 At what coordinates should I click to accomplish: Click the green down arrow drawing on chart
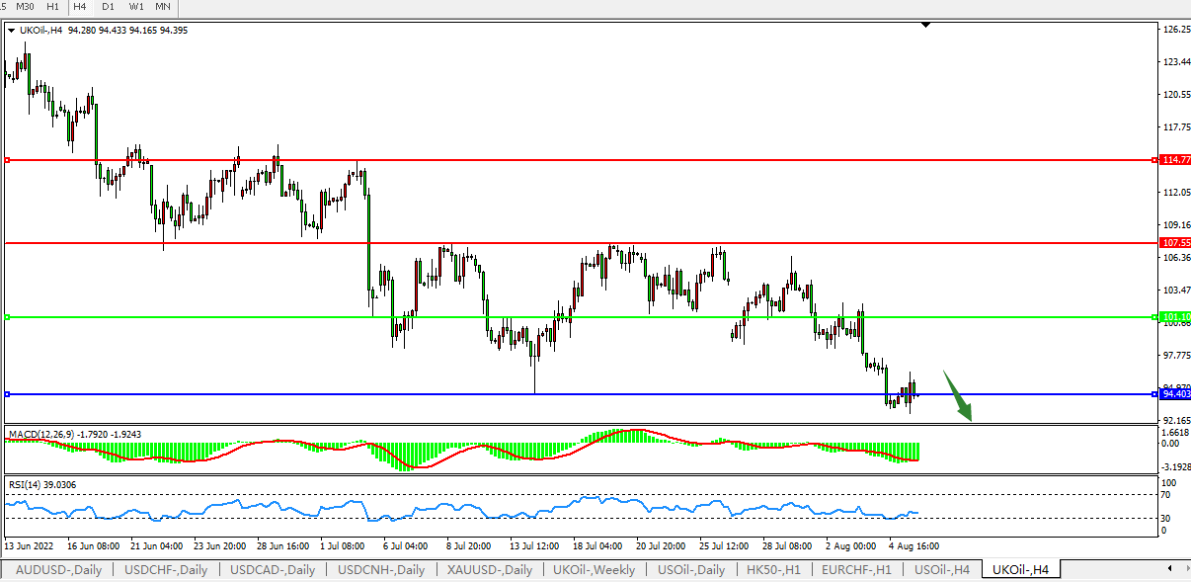(x=958, y=396)
